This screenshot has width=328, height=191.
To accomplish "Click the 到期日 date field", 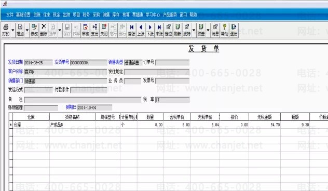I will [x=94, y=107].
